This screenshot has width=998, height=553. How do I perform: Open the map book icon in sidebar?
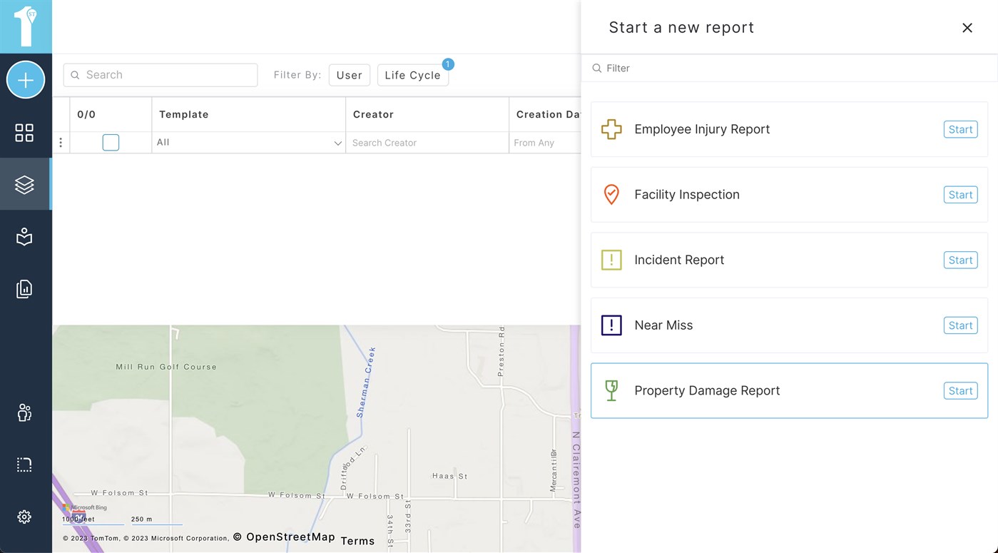click(x=24, y=236)
